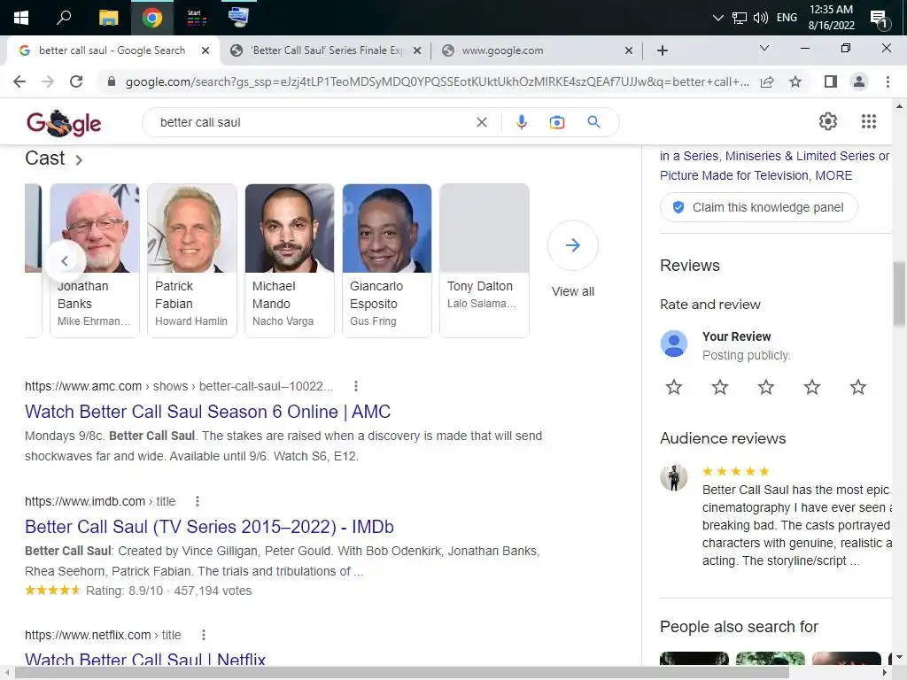Image resolution: width=907 pixels, height=680 pixels.
Task: Show previous cast members with left arrow
Action: point(65,261)
